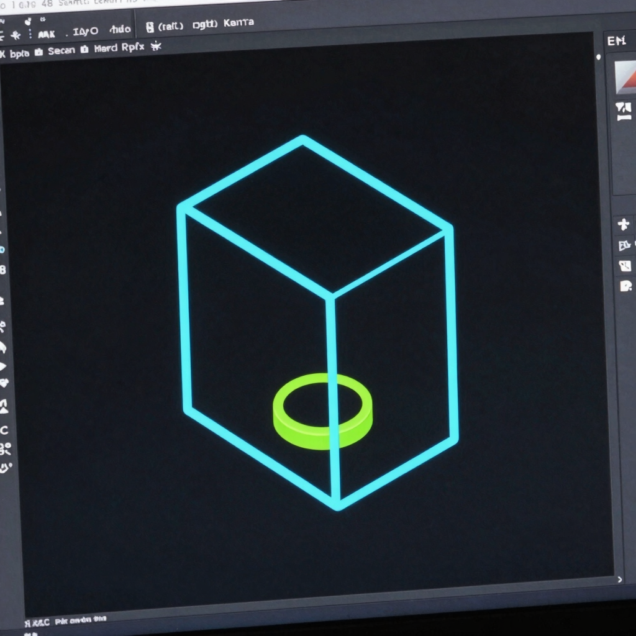Click the "bpta" item in second toolbar row
Screen dimensions: 636x636
(19, 53)
